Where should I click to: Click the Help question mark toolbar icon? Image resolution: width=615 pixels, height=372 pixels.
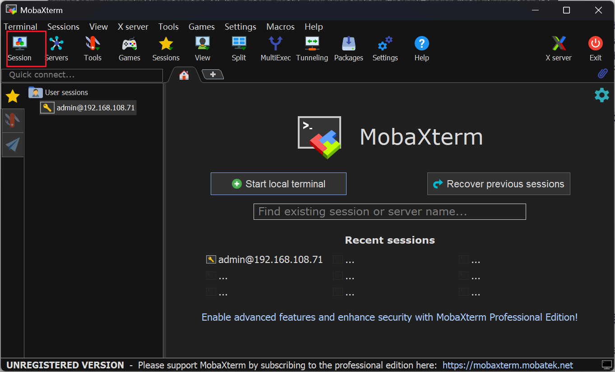[x=422, y=49]
